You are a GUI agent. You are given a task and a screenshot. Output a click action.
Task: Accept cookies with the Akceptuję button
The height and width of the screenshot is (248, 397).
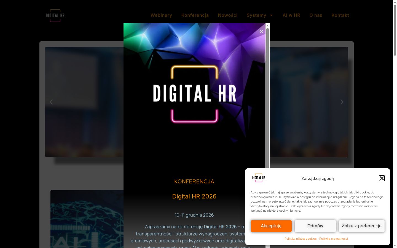tap(271, 226)
